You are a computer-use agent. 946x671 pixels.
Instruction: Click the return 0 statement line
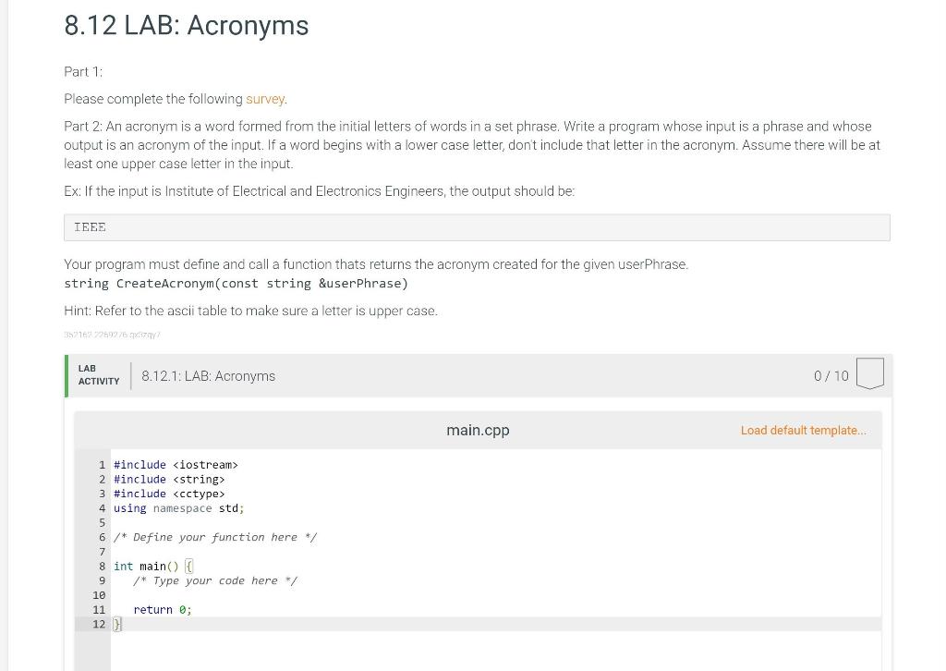(163, 609)
